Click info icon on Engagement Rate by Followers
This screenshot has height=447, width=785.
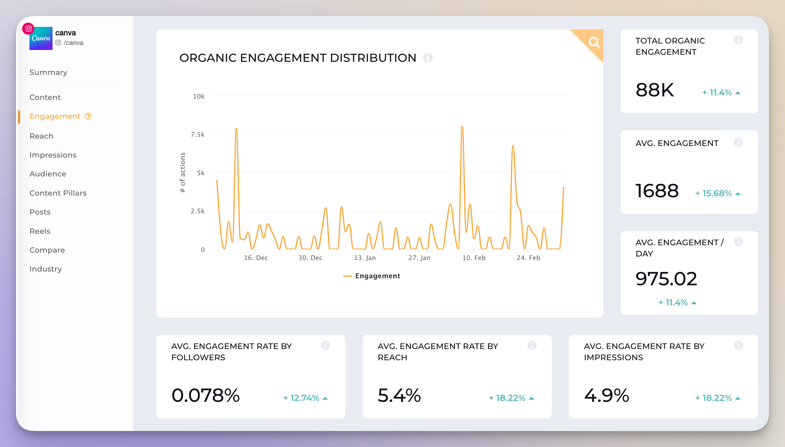coord(326,345)
